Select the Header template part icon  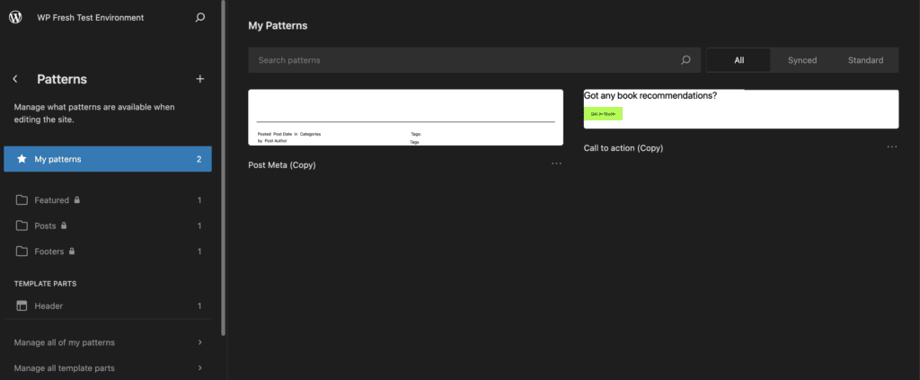click(22, 306)
